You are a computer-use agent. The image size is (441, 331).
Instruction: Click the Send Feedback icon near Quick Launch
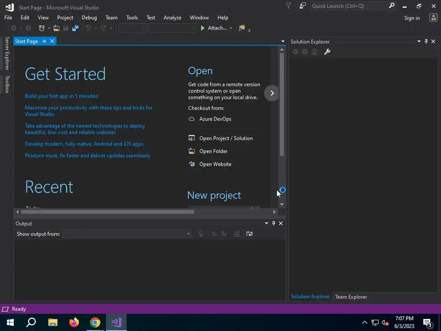pos(303,6)
